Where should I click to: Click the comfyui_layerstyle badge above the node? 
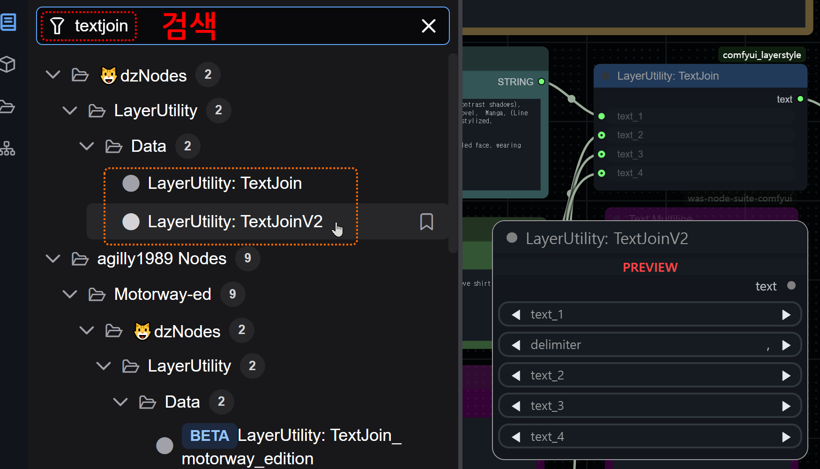[761, 55]
